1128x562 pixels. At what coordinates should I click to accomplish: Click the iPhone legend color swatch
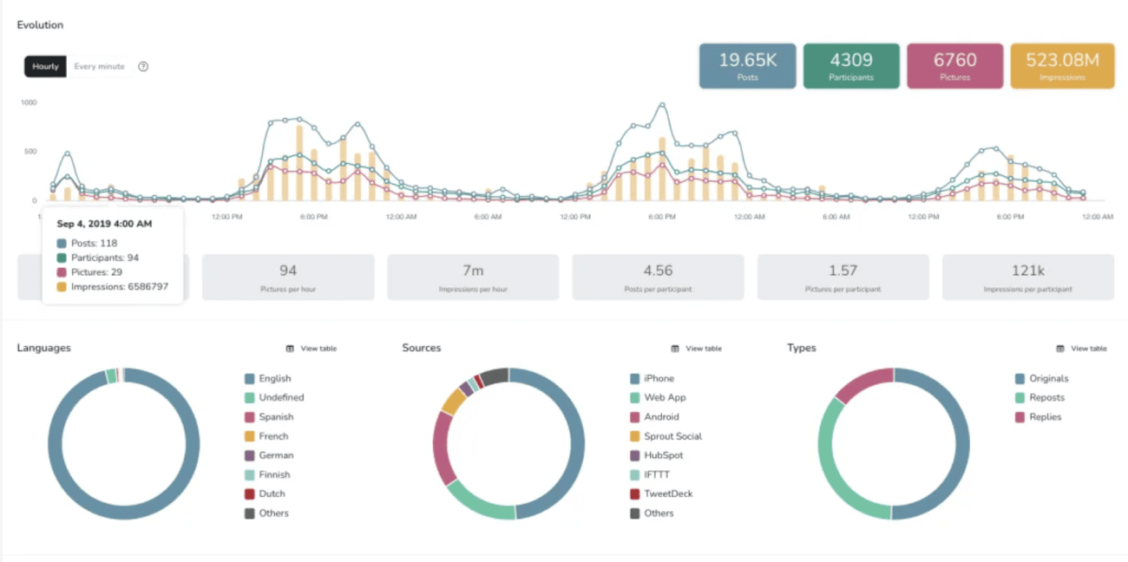[635, 379]
